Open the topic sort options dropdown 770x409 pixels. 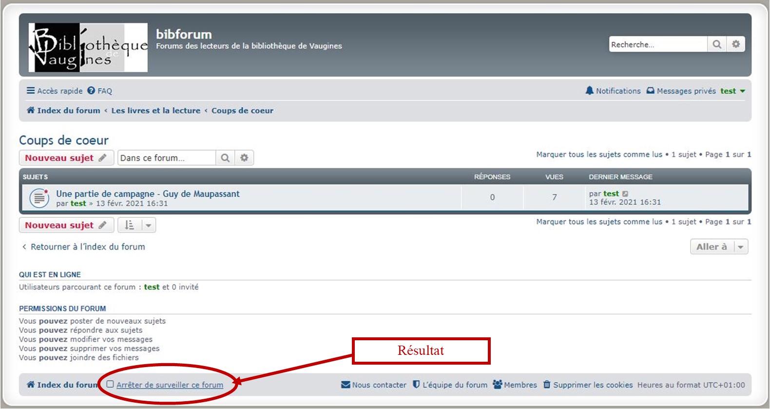[x=137, y=225]
